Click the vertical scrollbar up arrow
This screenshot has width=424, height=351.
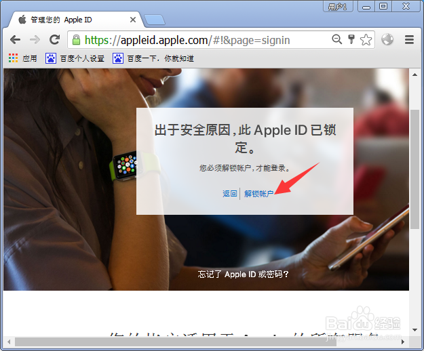(x=415, y=75)
